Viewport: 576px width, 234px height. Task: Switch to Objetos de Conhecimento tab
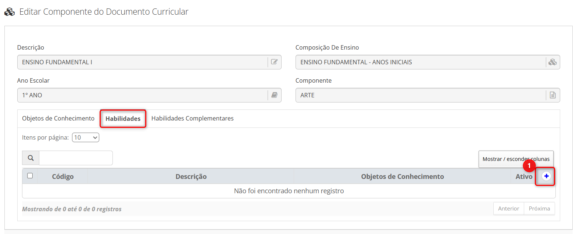point(58,119)
